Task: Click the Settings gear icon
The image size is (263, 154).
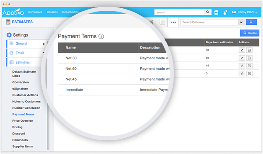Action: (9, 35)
